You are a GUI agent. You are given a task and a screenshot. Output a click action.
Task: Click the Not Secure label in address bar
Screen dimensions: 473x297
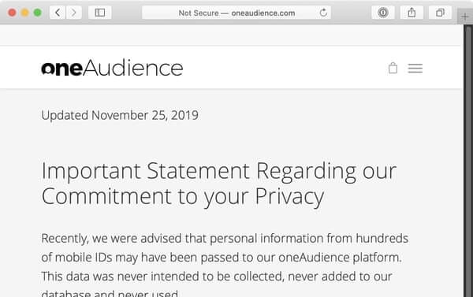click(199, 13)
